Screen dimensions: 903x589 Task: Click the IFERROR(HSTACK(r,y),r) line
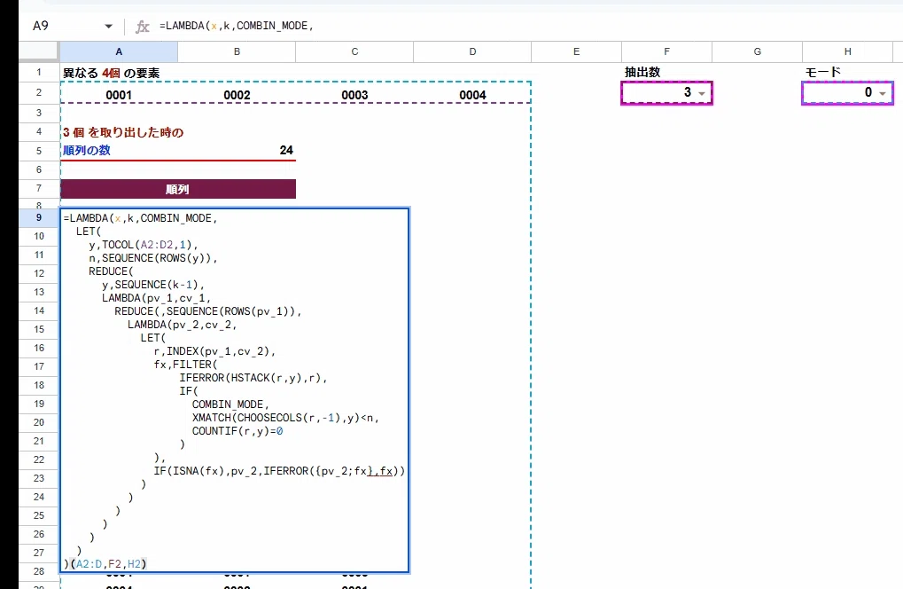(253, 378)
